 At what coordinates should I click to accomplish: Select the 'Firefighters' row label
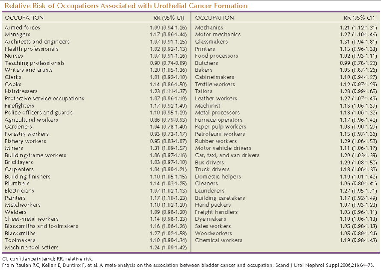19,106
